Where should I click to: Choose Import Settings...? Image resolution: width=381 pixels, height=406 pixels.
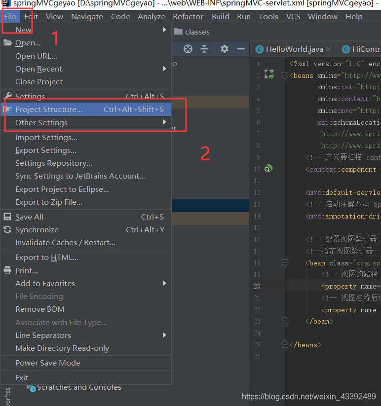86,138
